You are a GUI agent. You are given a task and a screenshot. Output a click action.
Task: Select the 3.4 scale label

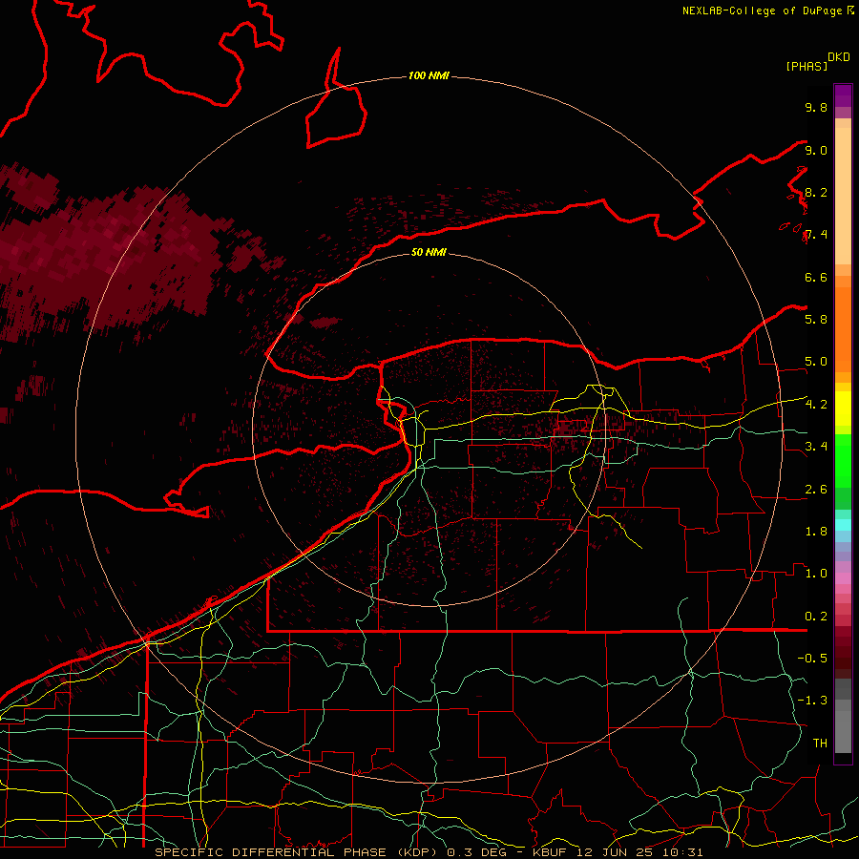point(816,446)
